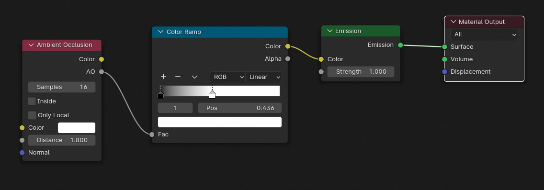
Task: Click the Distance 1.800 field
Action: pyautogui.click(x=62, y=140)
